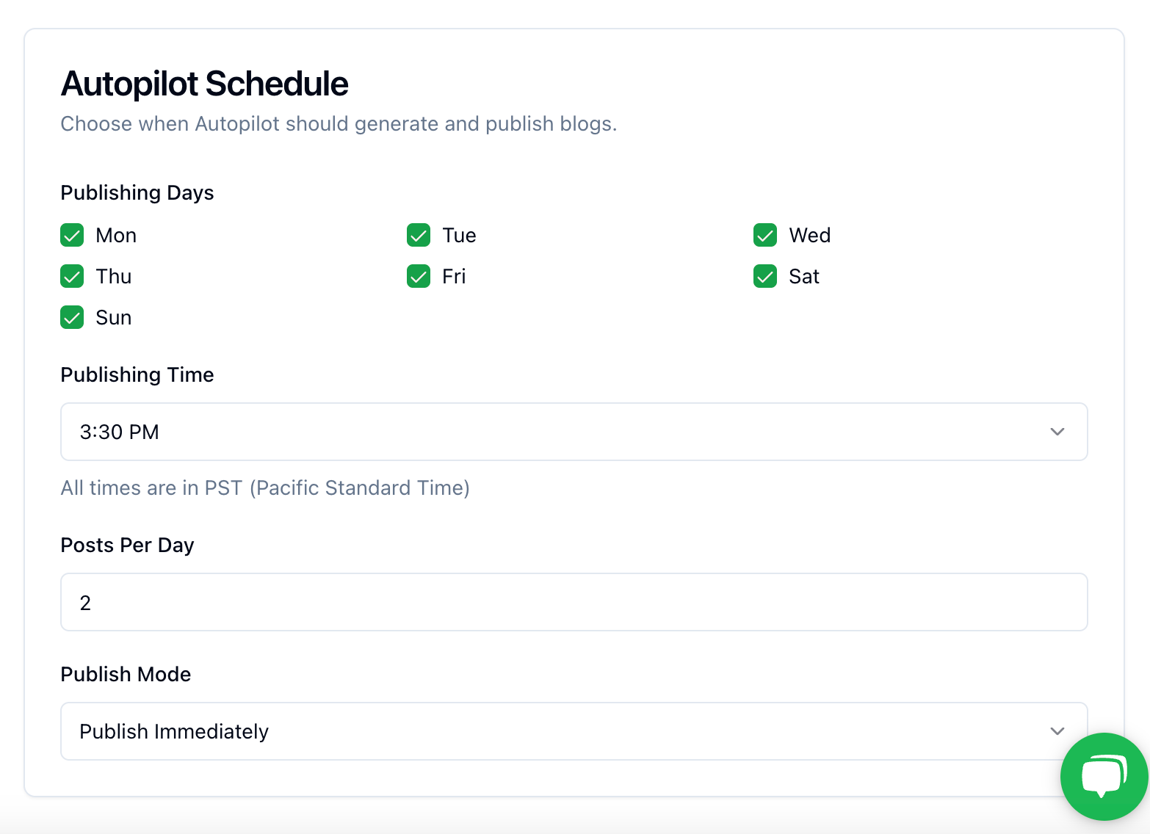The image size is (1150, 834).
Task: Click the Publishing Time chevron arrow
Action: pyautogui.click(x=1057, y=432)
